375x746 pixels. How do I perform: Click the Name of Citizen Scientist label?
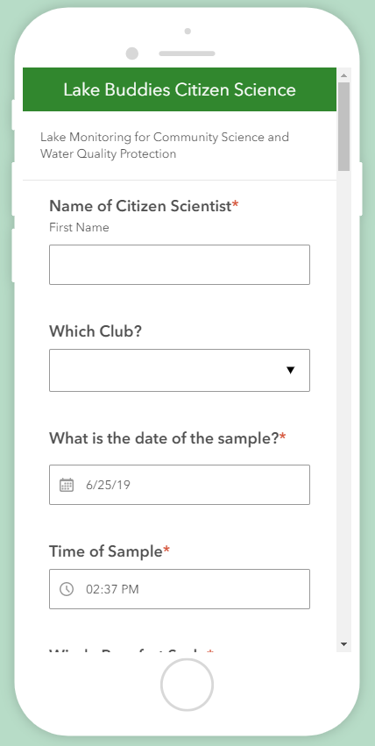144,206
